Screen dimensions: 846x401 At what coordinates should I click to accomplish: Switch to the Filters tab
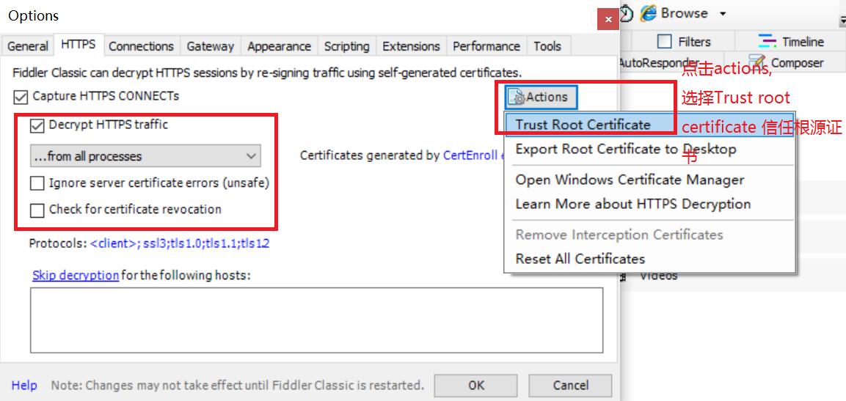pyautogui.click(x=684, y=42)
